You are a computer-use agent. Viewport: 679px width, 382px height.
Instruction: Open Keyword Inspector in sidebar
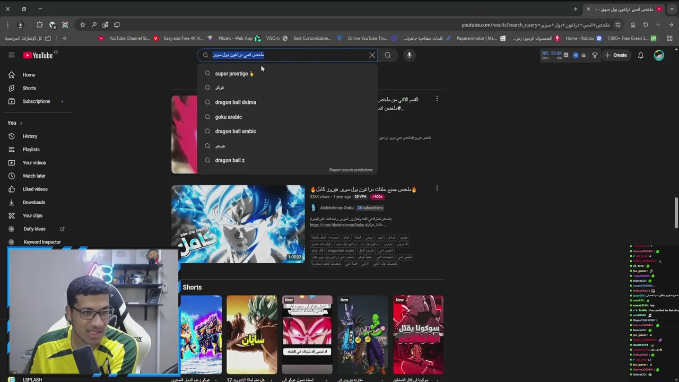click(x=42, y=242)
